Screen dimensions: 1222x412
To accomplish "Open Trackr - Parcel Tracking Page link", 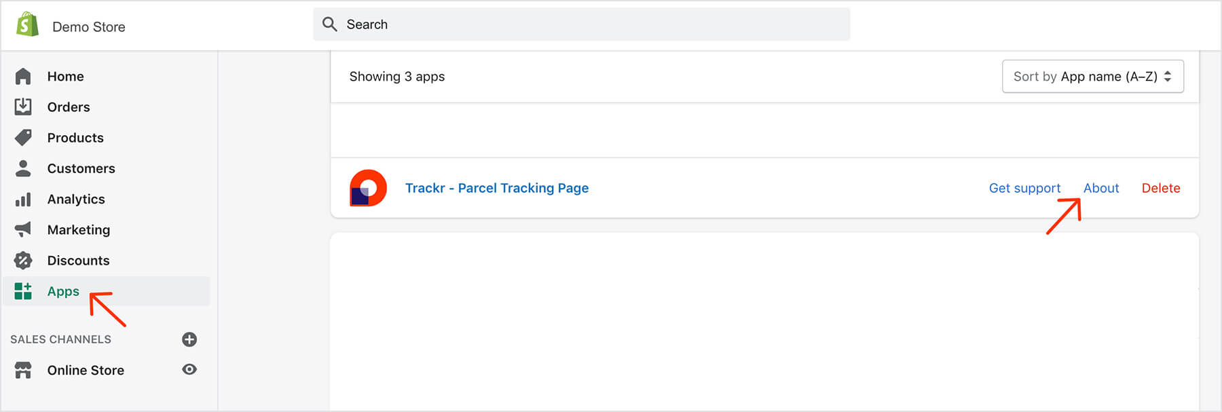I will point(496,188).
